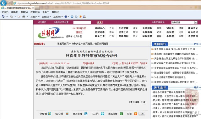The height and width of the screenshot is (119, 201).
Task: Open the 文件(F) menu
Action: click(5, 12)
